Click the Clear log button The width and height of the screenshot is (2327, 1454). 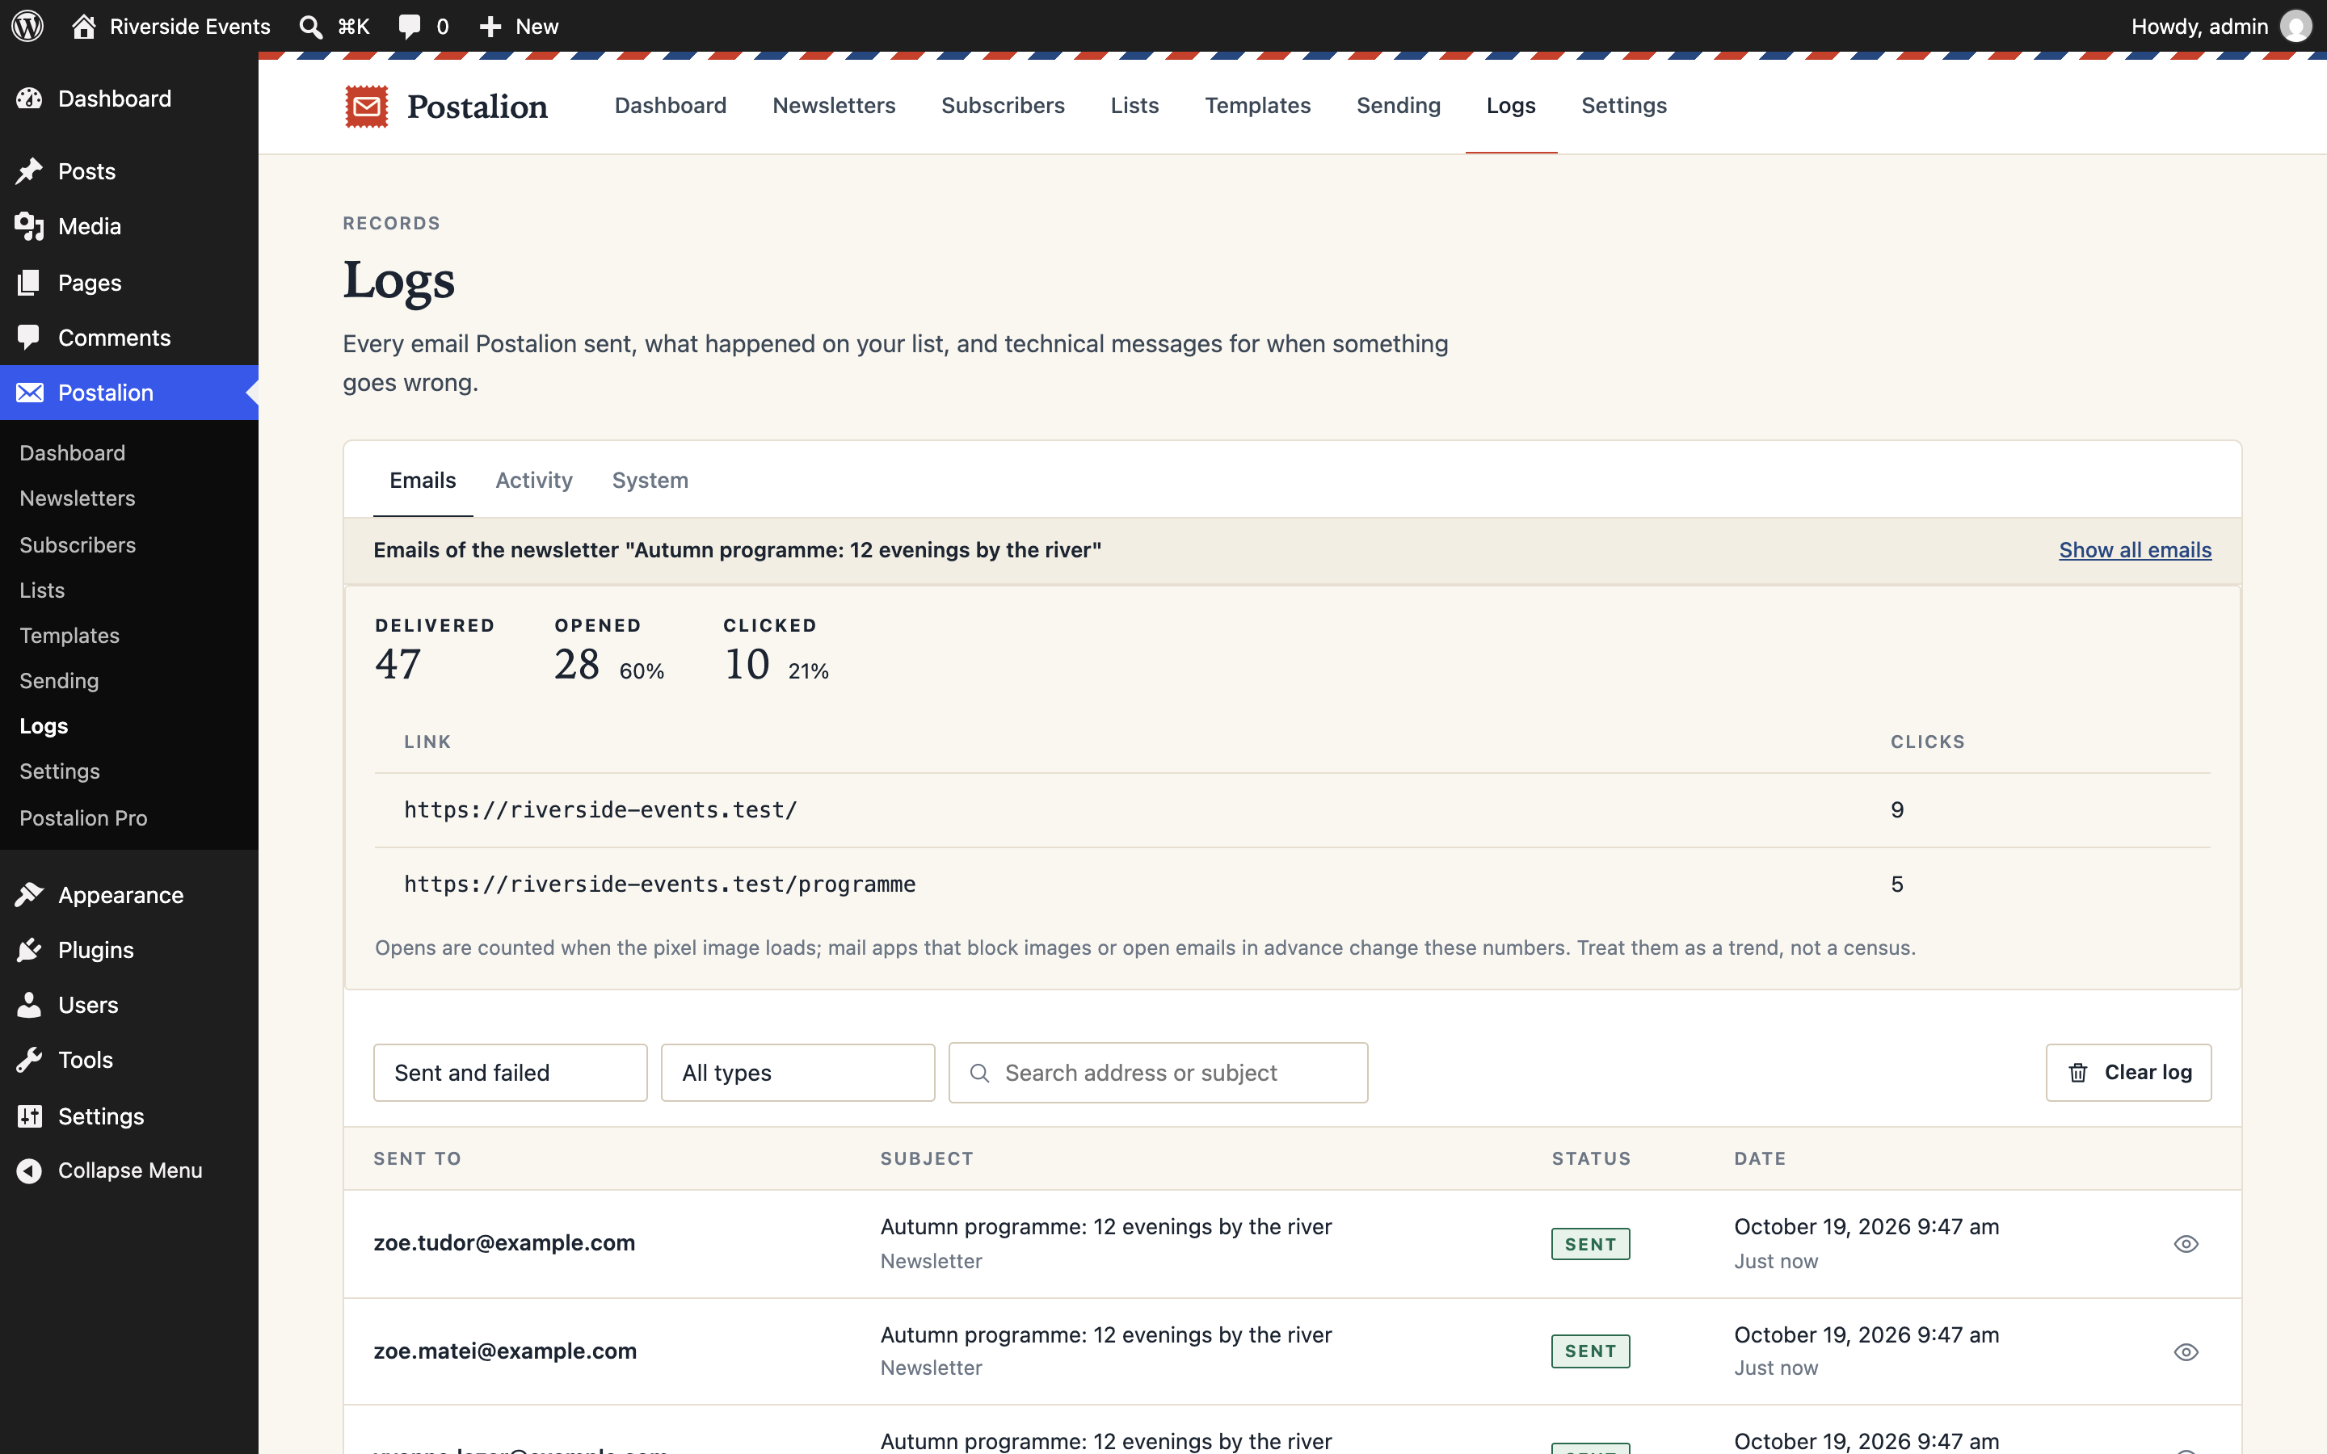2128,1072
